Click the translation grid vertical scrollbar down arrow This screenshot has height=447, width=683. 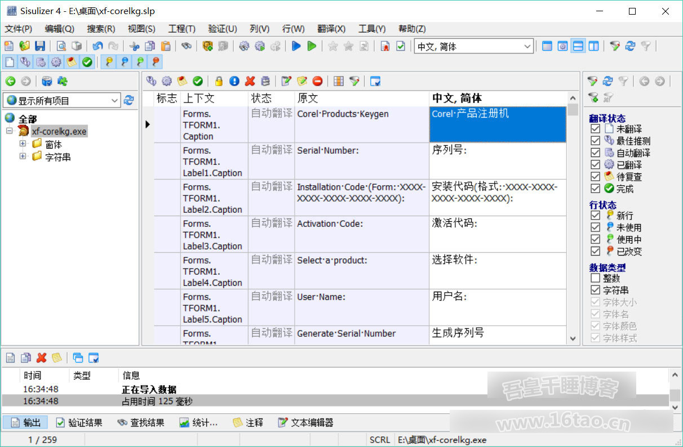573,339
